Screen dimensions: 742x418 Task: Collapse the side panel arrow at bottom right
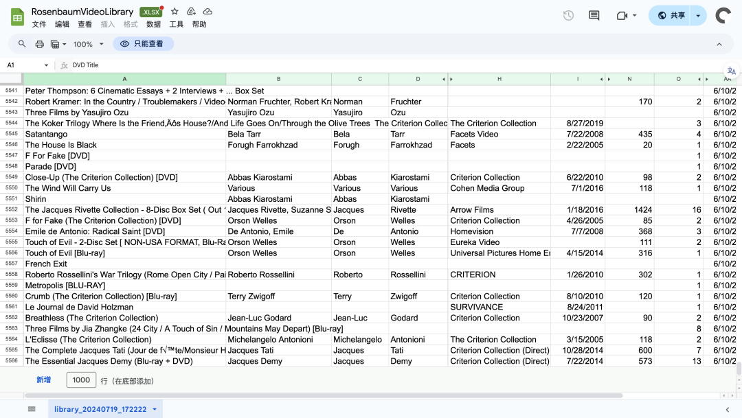tap(728, 410)
